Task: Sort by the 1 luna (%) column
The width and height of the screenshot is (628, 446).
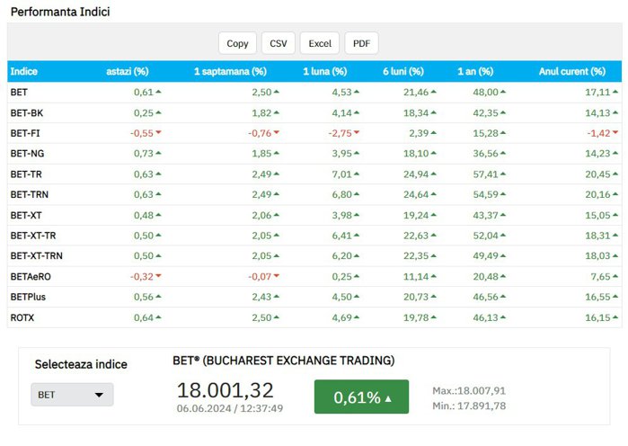Action: [x=325, y=71]
